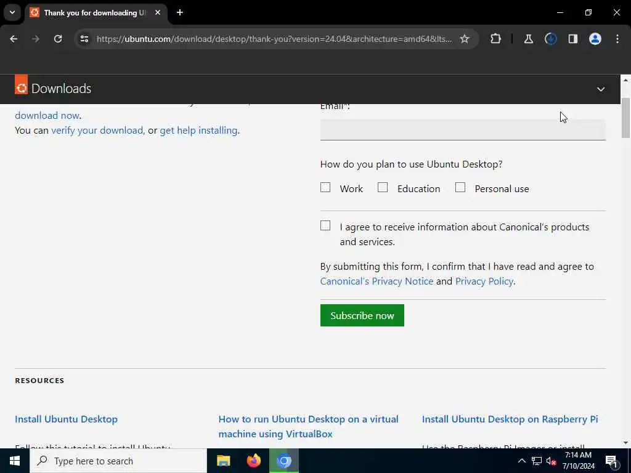Click the Ubuntu logo in header

pyautogui.click(x=22, y=84)
